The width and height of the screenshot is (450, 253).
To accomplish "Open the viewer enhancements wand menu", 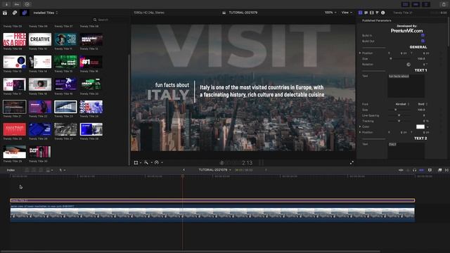I will click(x=148, y=162).
